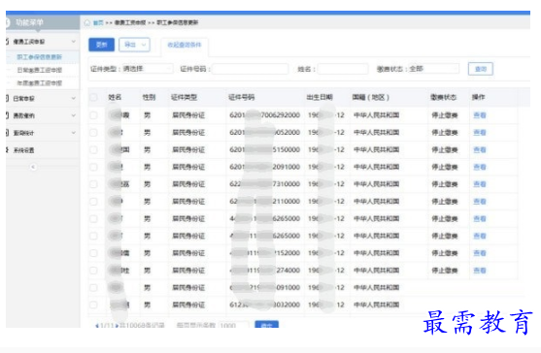
Task: Click 查看 link for ID ending 5150000
Action: [x=480, y=149]
